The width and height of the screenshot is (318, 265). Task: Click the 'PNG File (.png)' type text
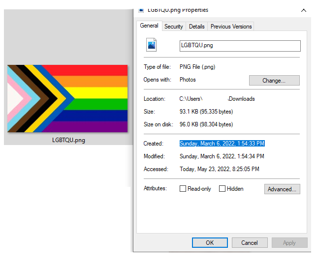(x=197, y=67)
